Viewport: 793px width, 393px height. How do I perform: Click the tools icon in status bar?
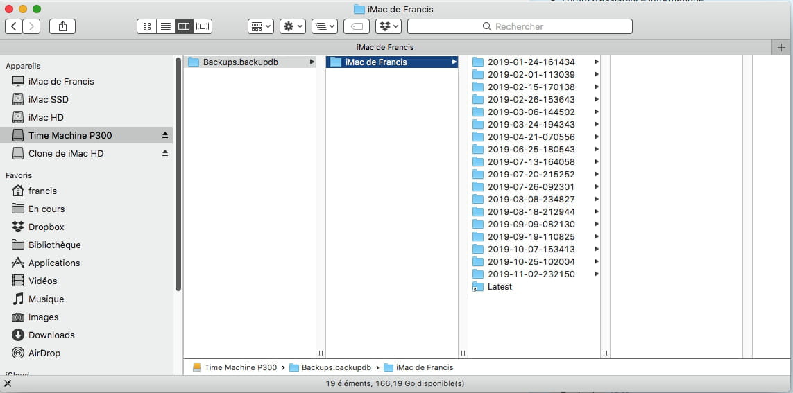(x=7, y=383)
